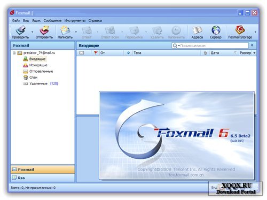Open the Адреса address book

197,30
